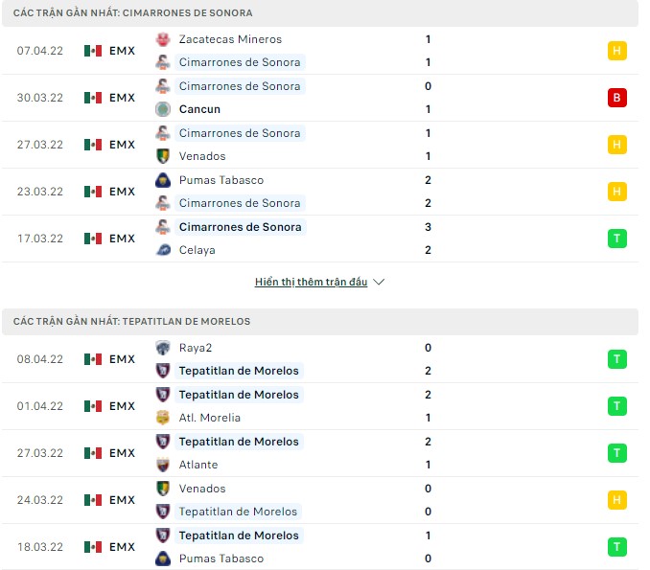Click the Mexico flag on the 07.04.22 row
650x570 pixels.
point(93,51)
